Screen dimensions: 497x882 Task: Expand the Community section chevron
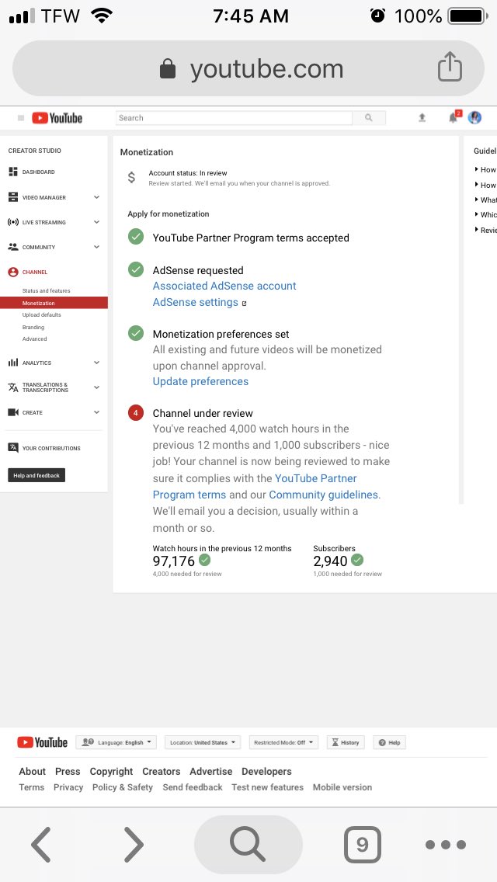[x=97, y=247]
